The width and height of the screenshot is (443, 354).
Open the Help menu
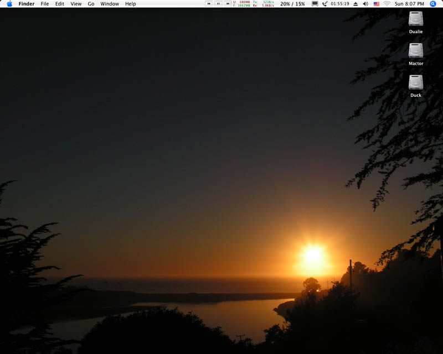click(131, 4)
